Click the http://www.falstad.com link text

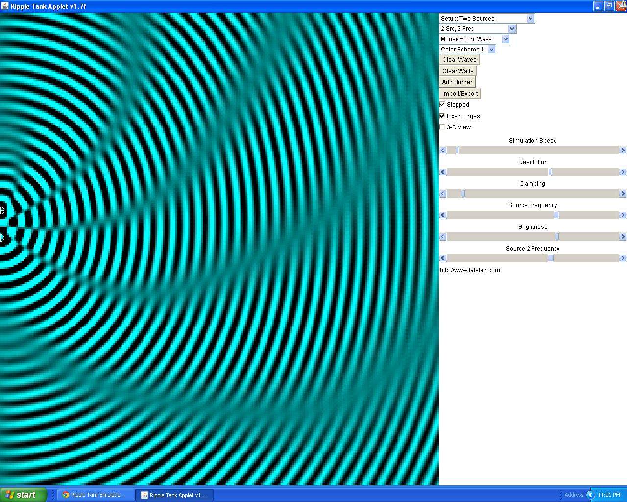point(470,270)
